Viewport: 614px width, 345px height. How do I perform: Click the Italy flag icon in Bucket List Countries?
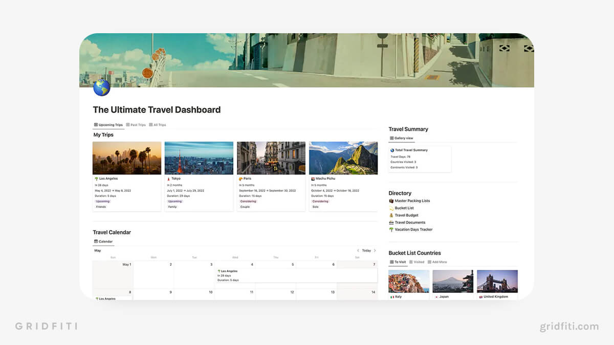(392, 297)
